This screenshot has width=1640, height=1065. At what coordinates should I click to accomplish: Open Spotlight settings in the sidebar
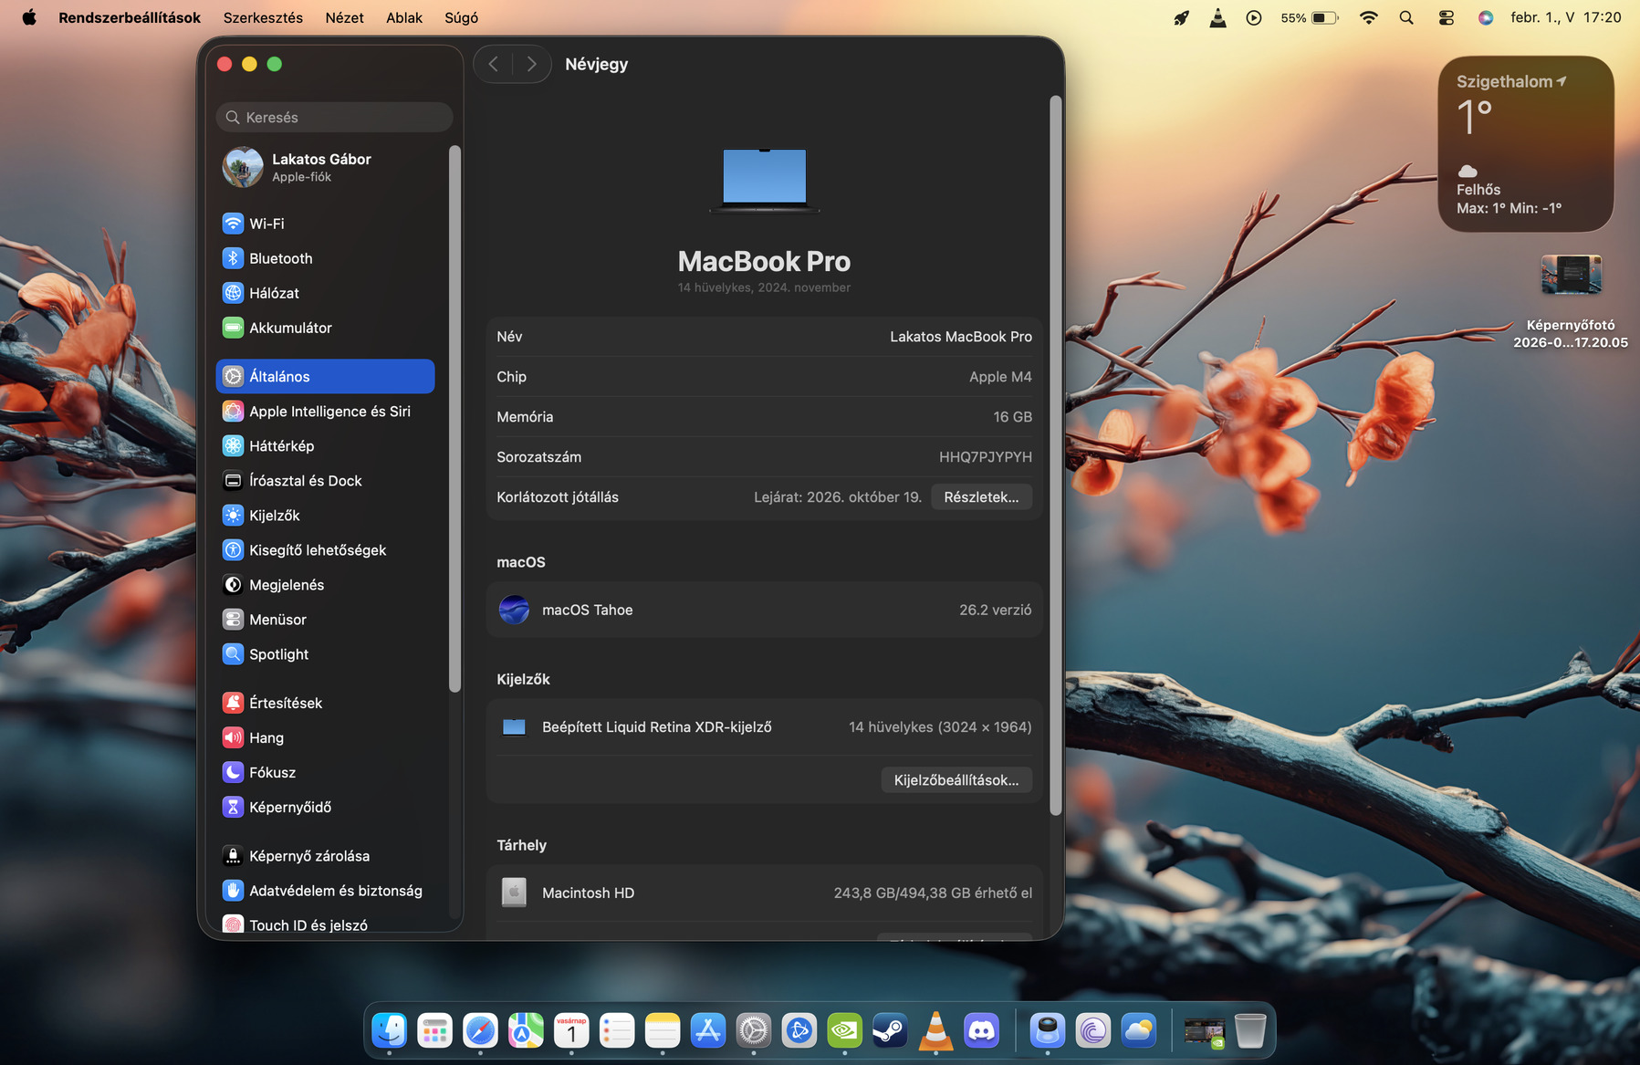click(325, 654)
